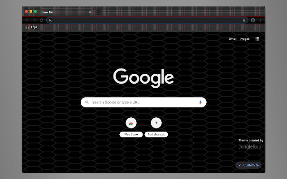This screenshot has height=179, width=287.
Task: Close the New Tab tab
Action: click(x=90, y=12)
